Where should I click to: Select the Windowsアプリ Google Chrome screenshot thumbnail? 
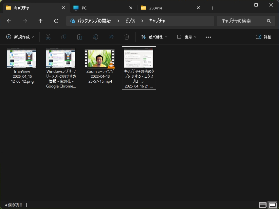coord(61,58)
